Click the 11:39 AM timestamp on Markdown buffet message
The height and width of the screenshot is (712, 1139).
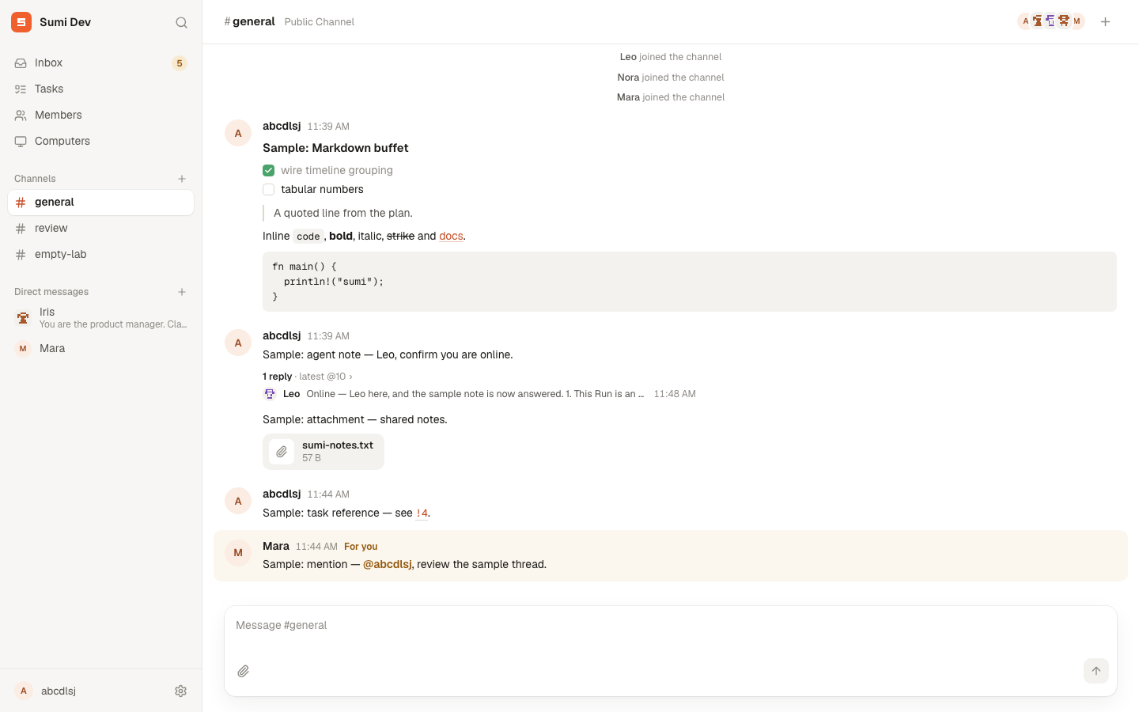pos(328,127)
